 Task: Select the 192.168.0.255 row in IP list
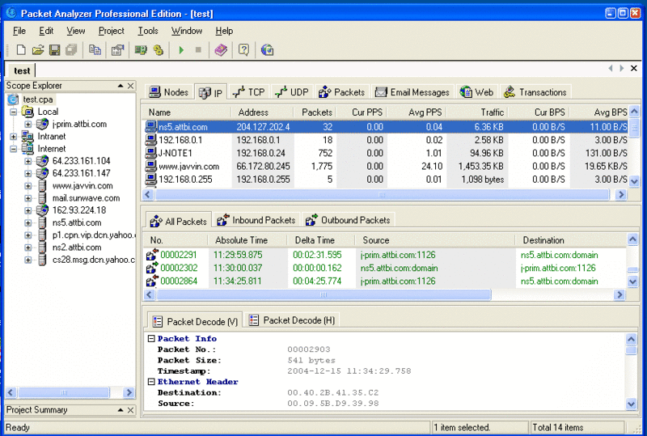coord(387,180)
